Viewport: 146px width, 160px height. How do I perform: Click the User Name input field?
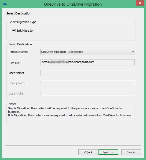click(x=88, y=73)
